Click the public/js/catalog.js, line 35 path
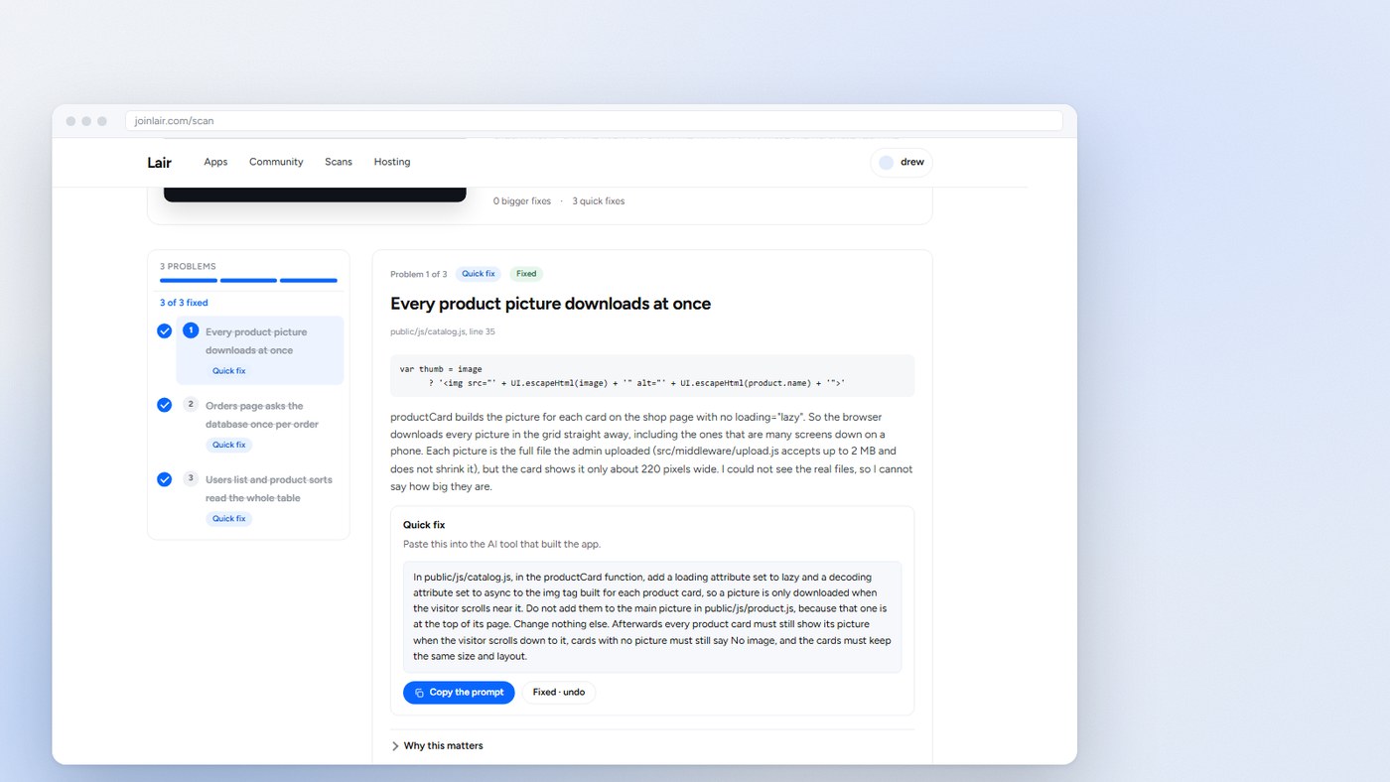The width and height of the screenshot is (1390, 782). (443, 331)
